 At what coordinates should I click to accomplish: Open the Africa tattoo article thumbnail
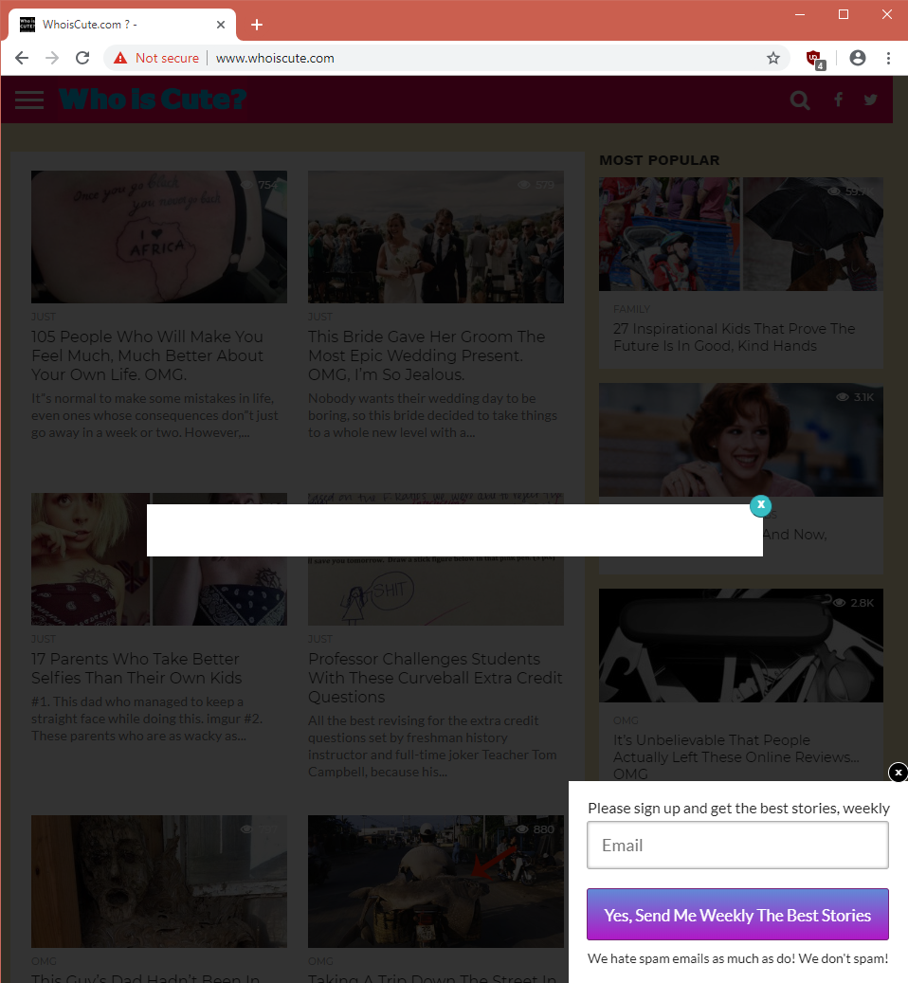(159, 237)
